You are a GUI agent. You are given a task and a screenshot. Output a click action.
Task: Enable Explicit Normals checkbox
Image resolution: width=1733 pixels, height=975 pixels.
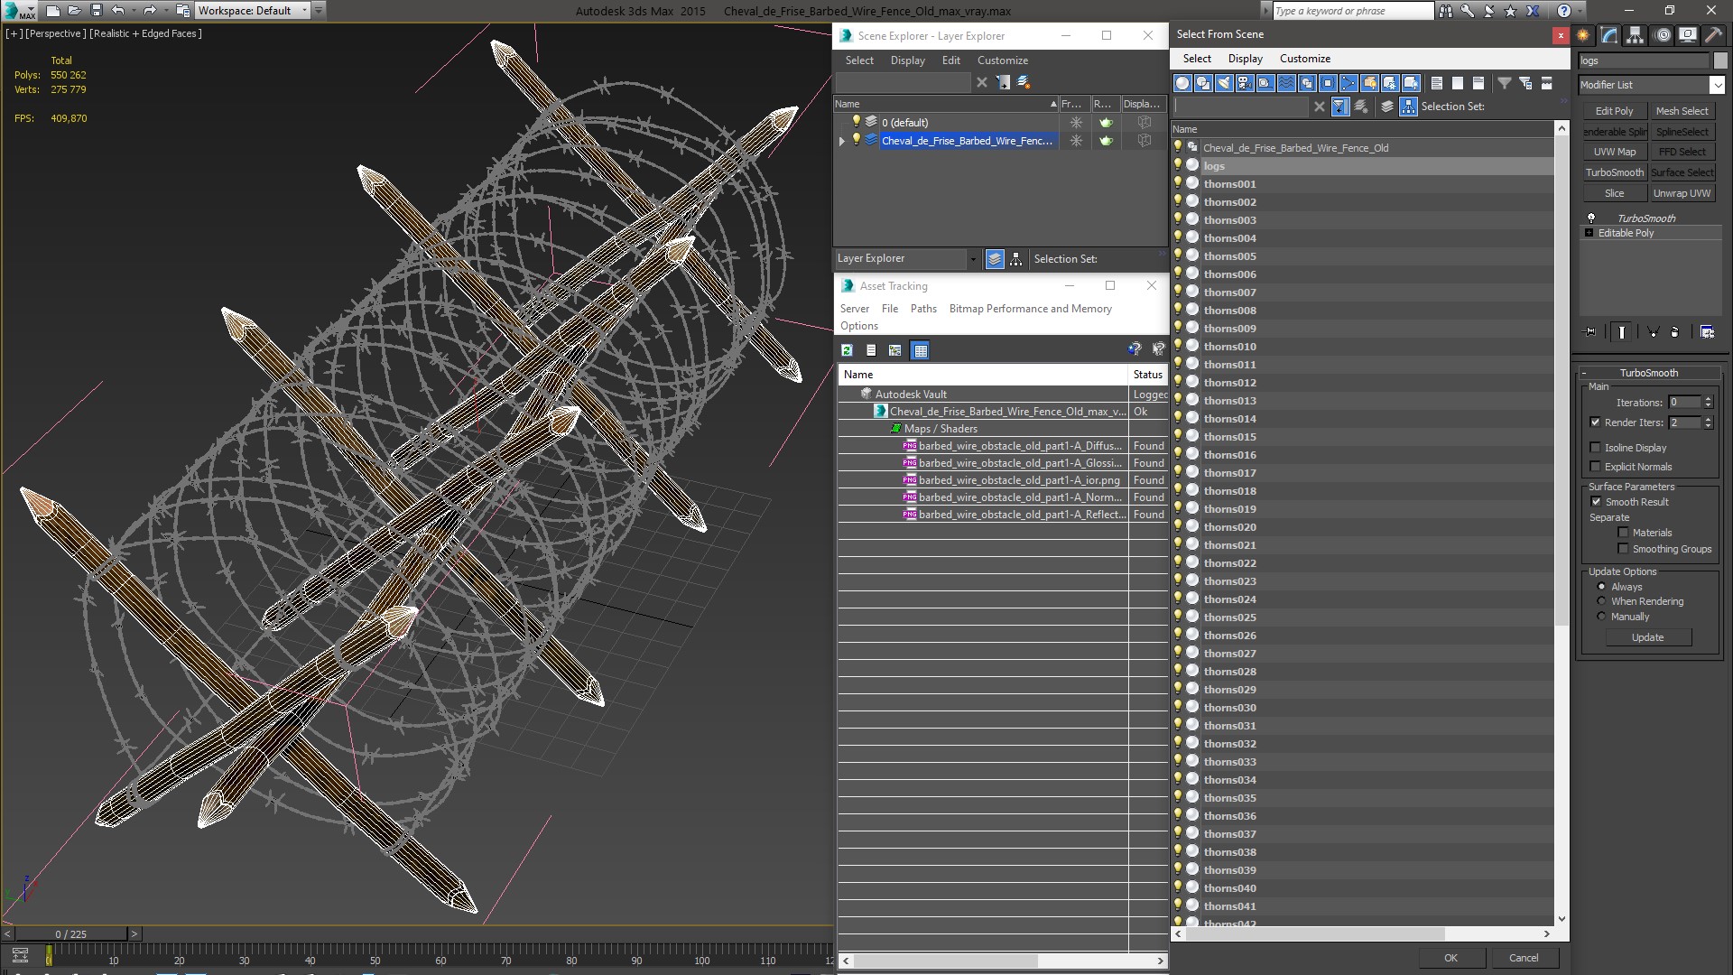(1595, 467)
